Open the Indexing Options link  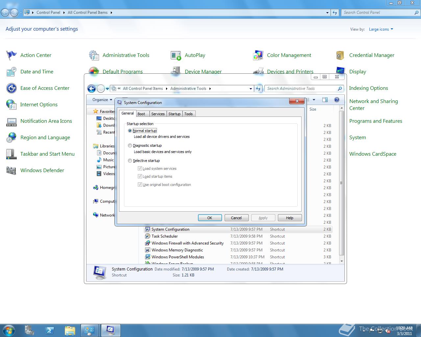[368, 88]
